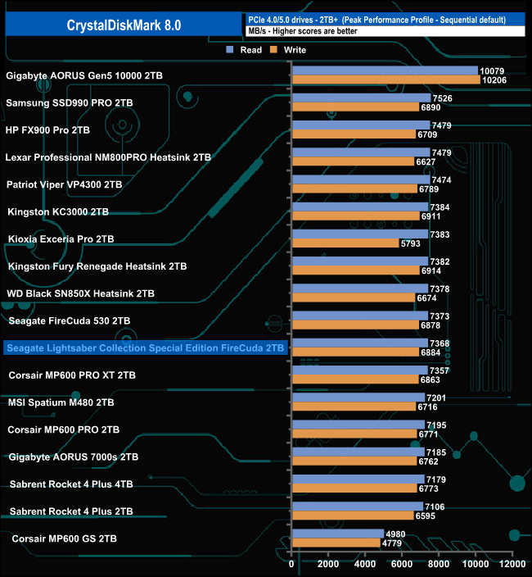Click the 'MB/s - Higher scores are better' subtitle
532x577 pixels.
pyautogui.click(x=303, y=31)
